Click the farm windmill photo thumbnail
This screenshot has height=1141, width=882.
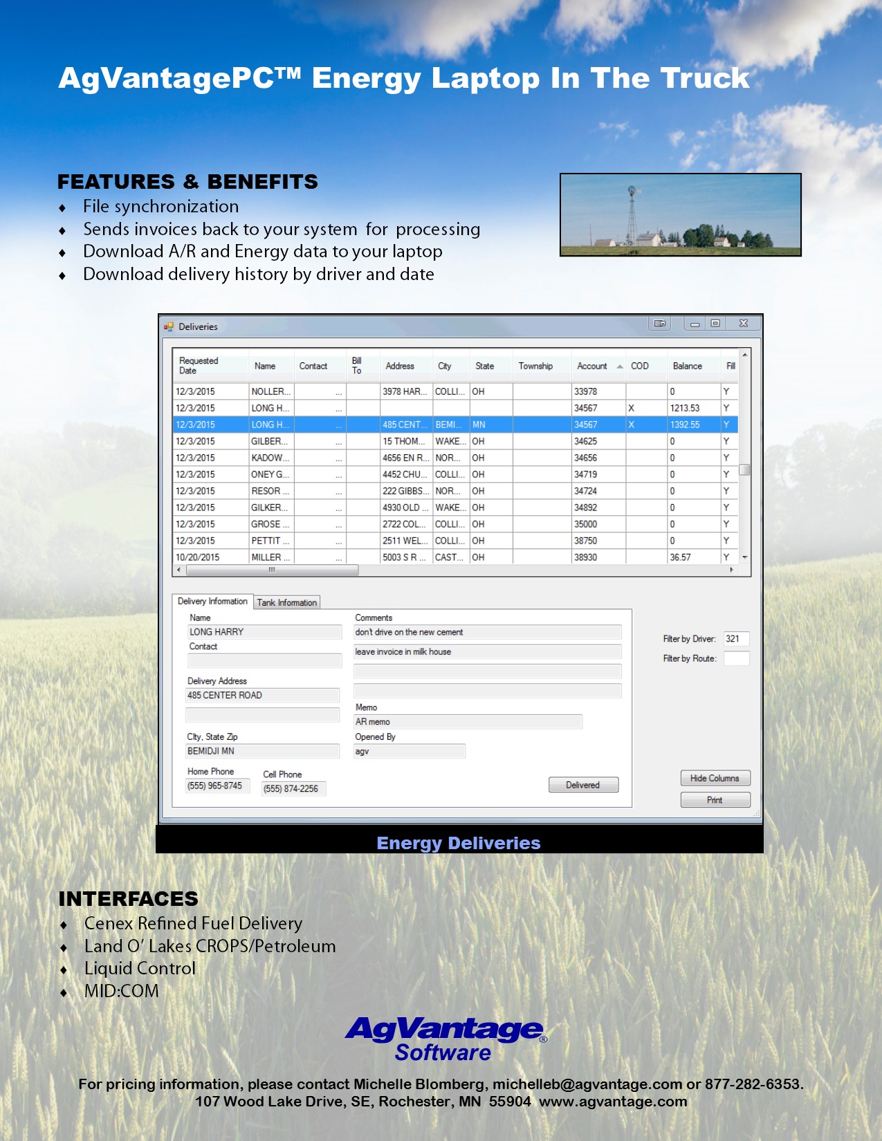tap(681, 215)
